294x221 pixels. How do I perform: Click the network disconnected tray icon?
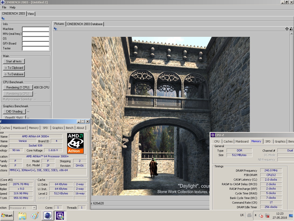point(267,216)
